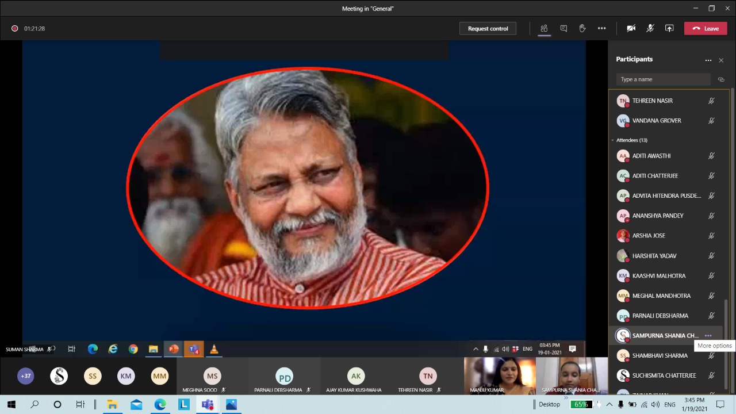The height and width of the screenshot is (414, 736).
Task: Click the Request control button
Action: click(x=488, y=28)
